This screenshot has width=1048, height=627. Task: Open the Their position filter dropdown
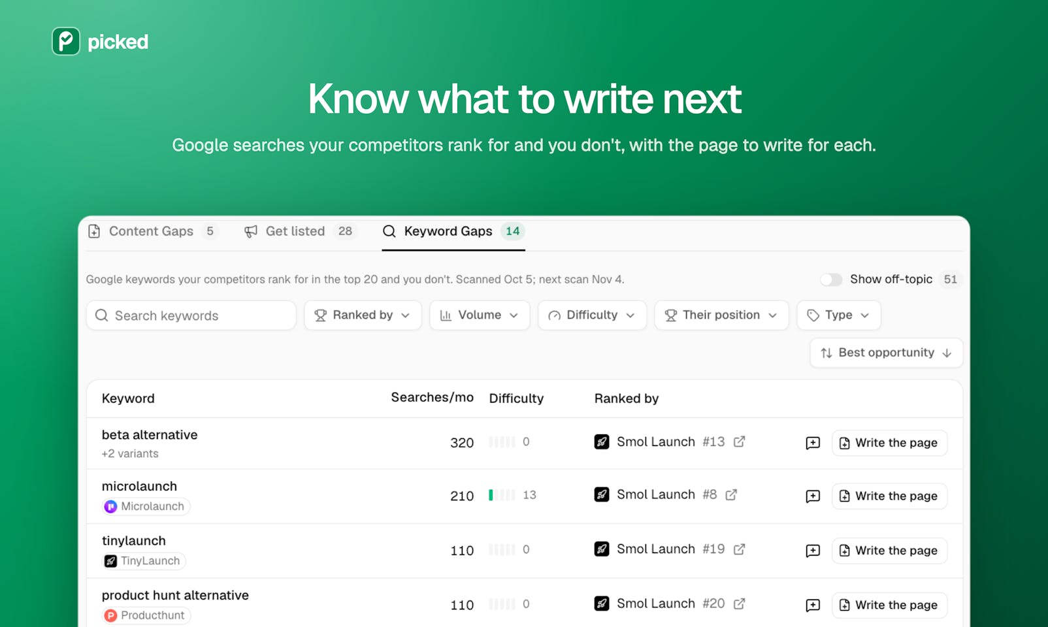(721, 315)
